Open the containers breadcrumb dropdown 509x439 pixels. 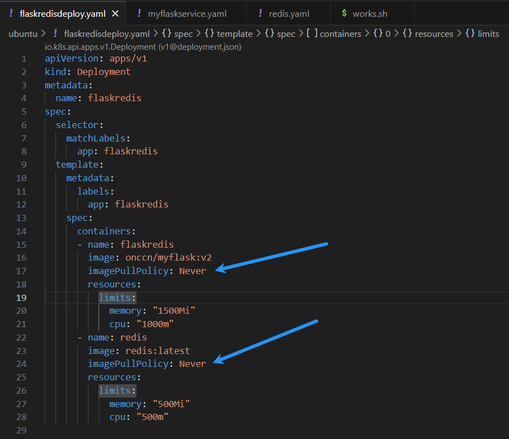(340, 34)
